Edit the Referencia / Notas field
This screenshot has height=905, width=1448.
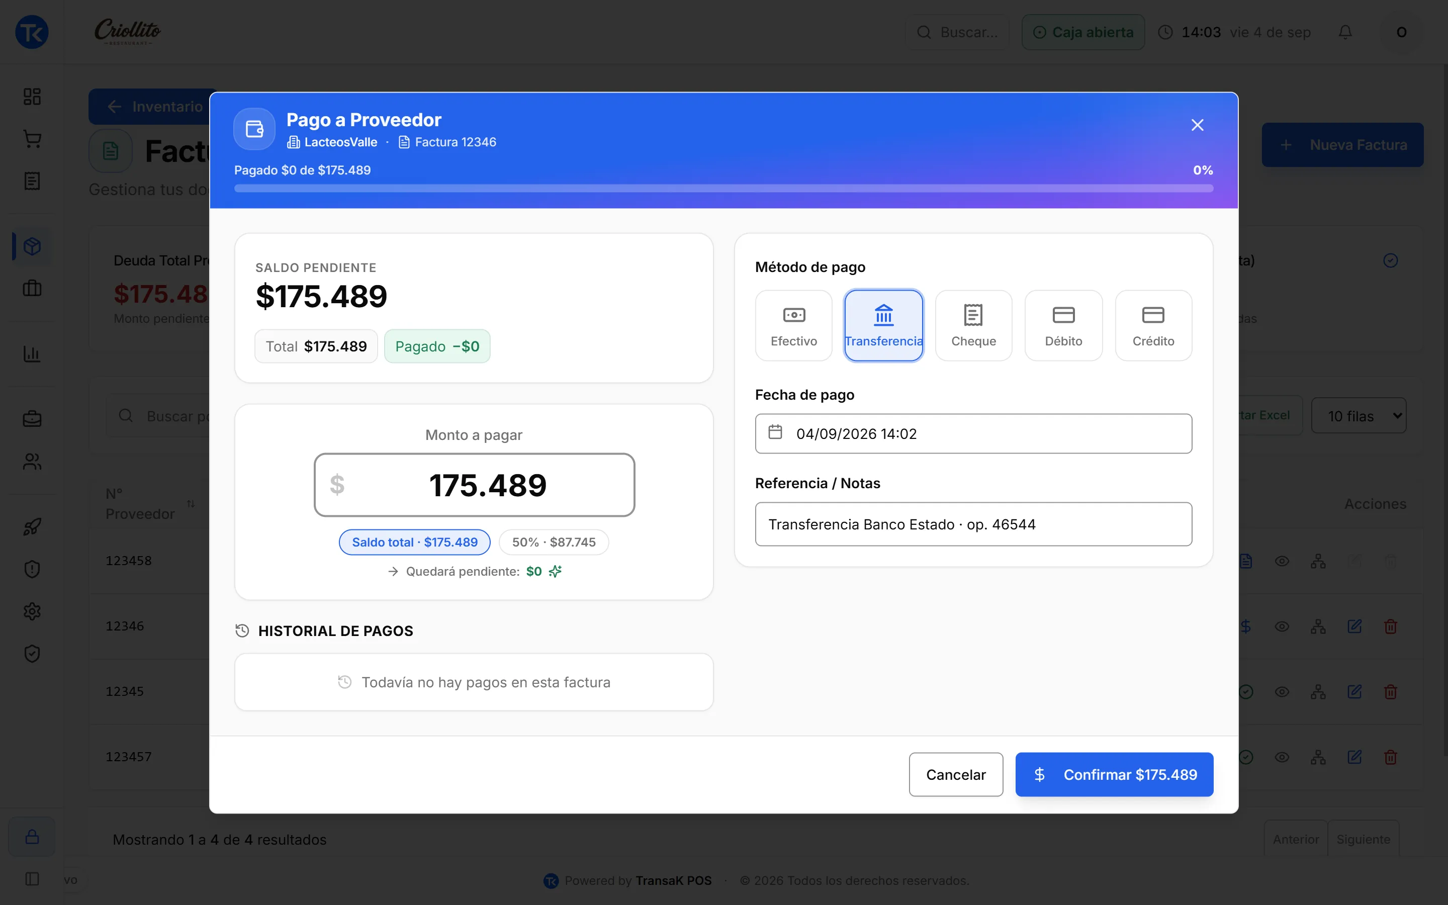[x=973, y=524]
